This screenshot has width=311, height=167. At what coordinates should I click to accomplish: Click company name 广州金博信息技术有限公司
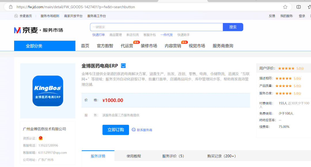click(x=44, y=129)
